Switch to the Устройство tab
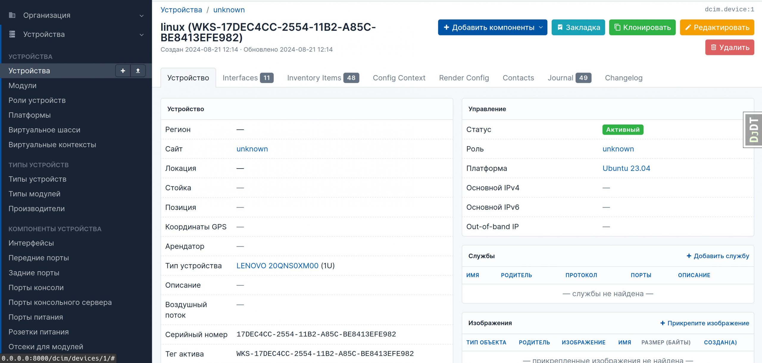Image resolution: width=762 pixels, height=363 pixels. [188, 78]
